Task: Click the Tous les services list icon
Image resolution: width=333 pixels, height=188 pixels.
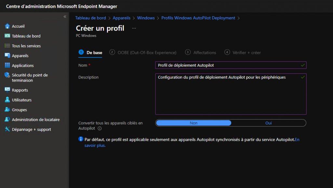Action: point(7,45)
